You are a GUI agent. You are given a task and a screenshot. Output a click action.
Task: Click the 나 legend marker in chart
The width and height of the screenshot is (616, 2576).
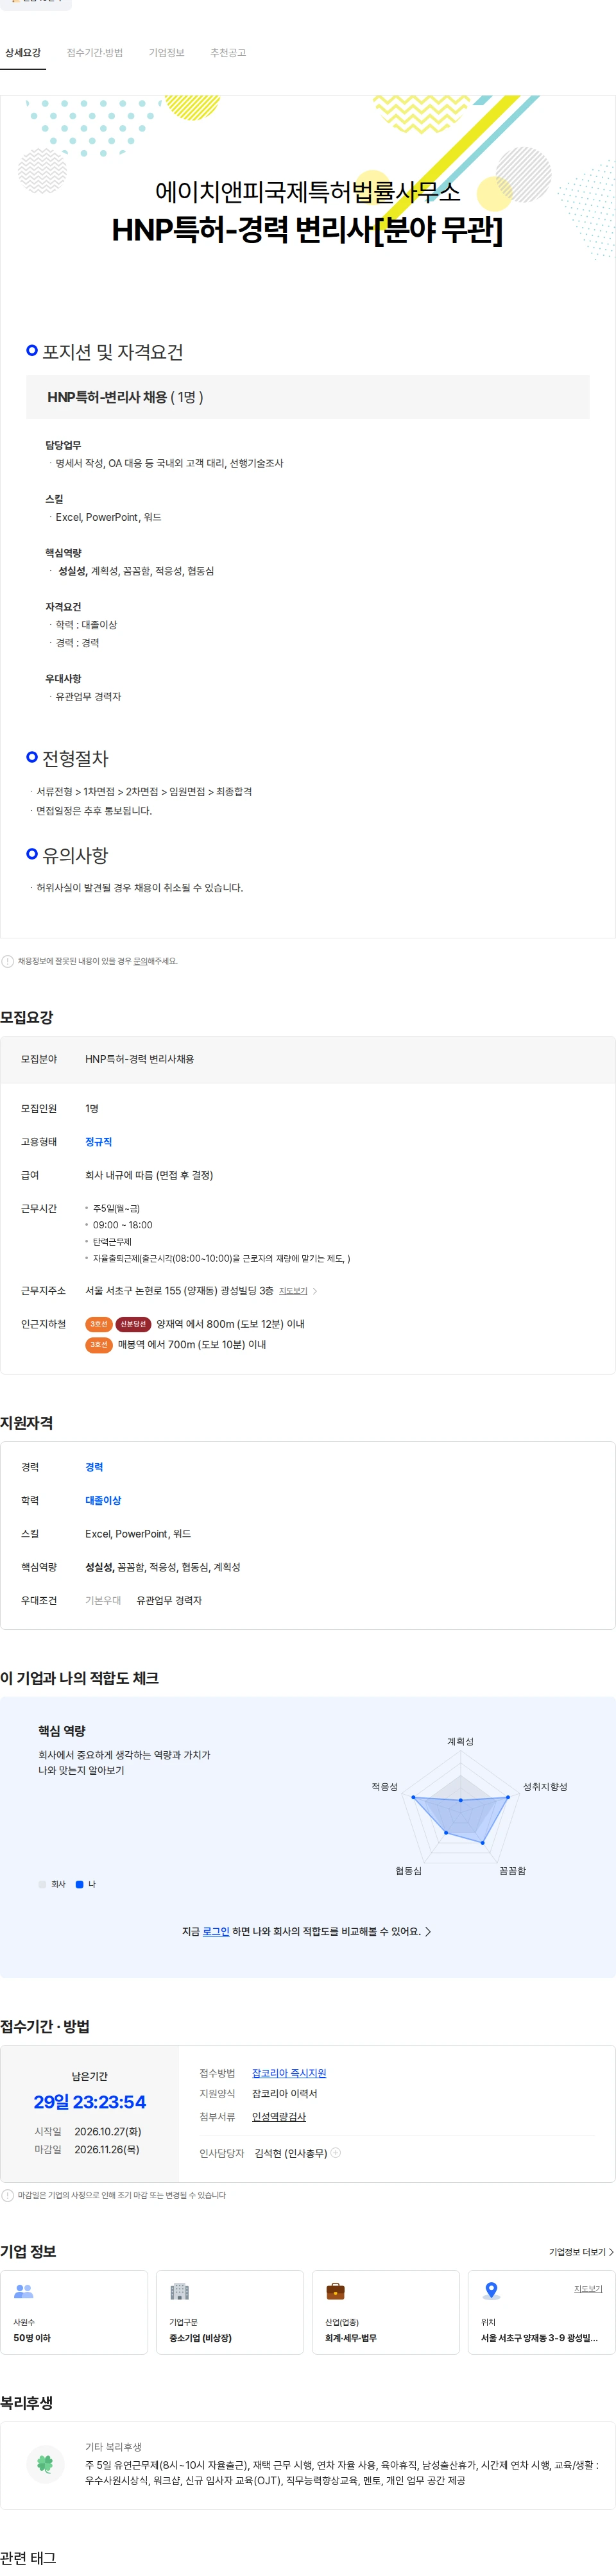pyautogui.click(x=80, y=1884)
